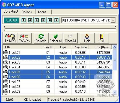Click play time 0:04:10

click(x=80, y=92)
